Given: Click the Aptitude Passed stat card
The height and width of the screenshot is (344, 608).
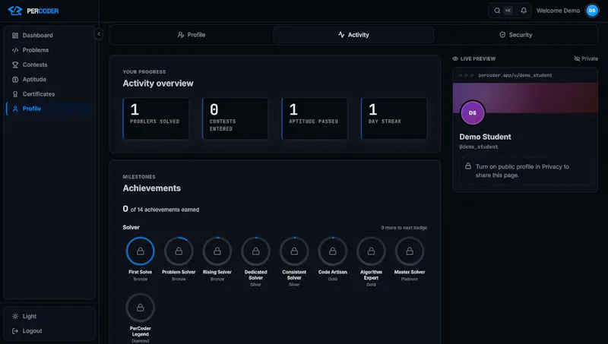Looking at the screenshot, I should click(315, 118).
